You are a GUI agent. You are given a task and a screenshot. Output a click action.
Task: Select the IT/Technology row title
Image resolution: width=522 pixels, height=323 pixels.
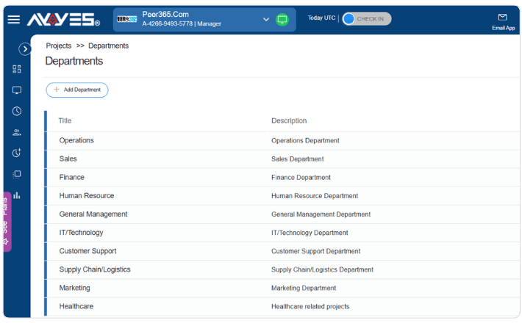click(81, 233)
